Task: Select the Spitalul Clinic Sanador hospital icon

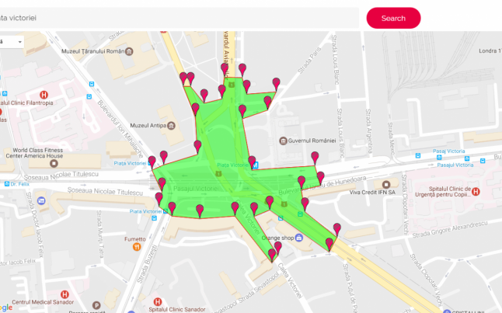Action: pos(157,302)
